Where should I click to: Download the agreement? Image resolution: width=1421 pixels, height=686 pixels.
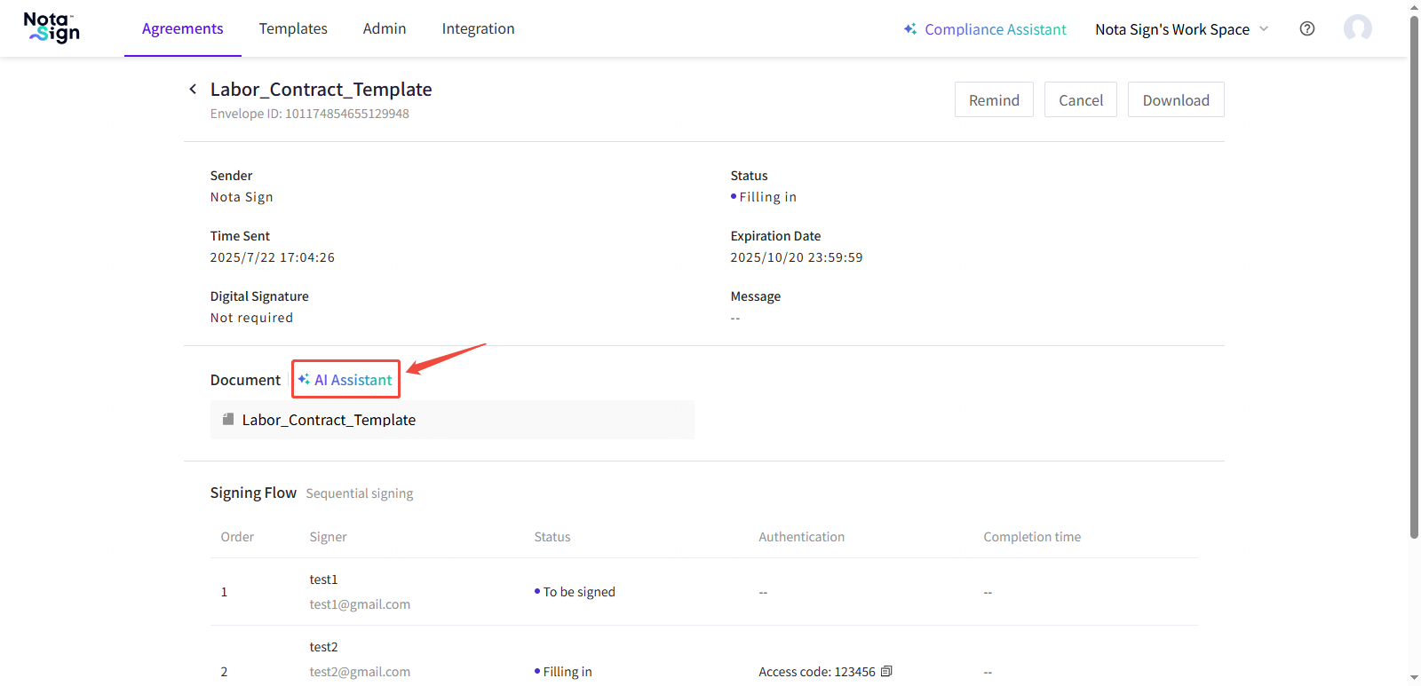click(1175, 100)
